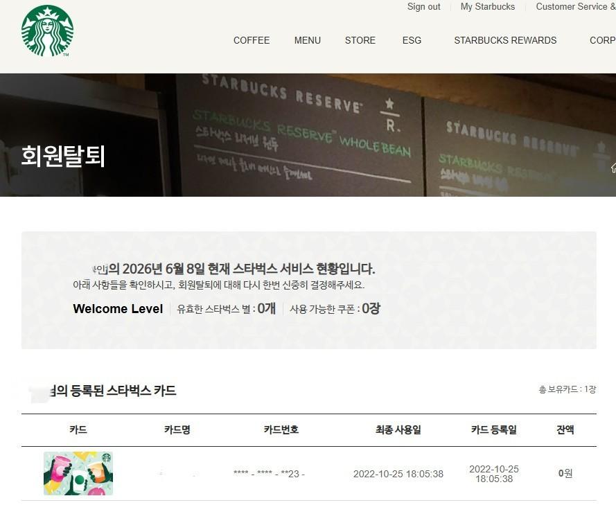The image size is (616, 532).
Task: Click the 총 보유카드 : 1장 text
Action: tap(567, 389)
